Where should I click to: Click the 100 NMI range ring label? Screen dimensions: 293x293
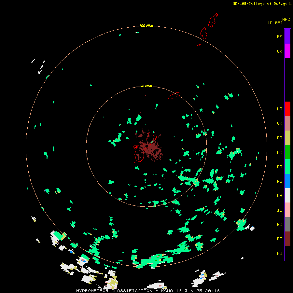point(146,26)
